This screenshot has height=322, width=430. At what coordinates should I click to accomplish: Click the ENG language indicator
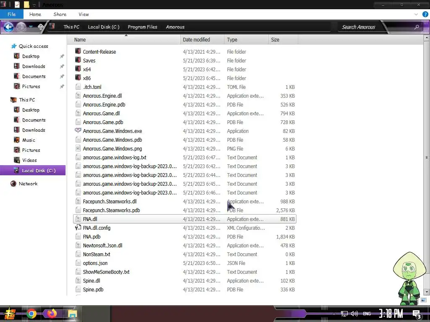367,314
